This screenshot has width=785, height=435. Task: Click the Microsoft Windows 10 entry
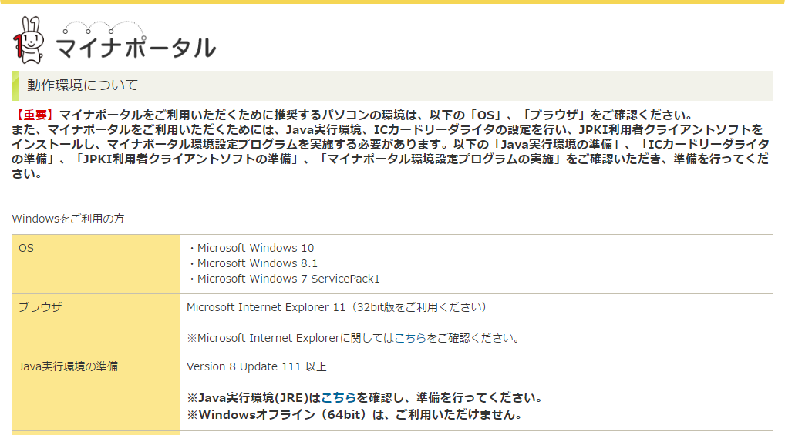255,248
